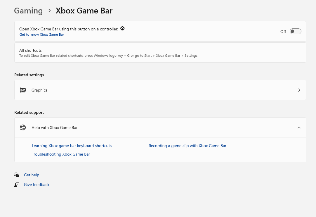316x217 pixels.
Task: Open Recording a game clip with Xbox Game Bar
Action: pyautogui.click(x=187, y=146)
